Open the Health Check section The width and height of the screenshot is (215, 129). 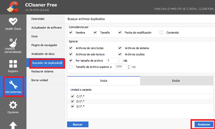click(13, 24)
